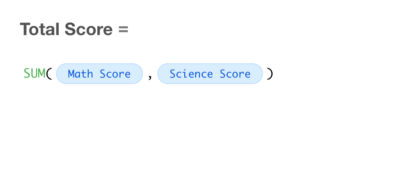Click the green SUM function name
399x195 pixels.
34,74
